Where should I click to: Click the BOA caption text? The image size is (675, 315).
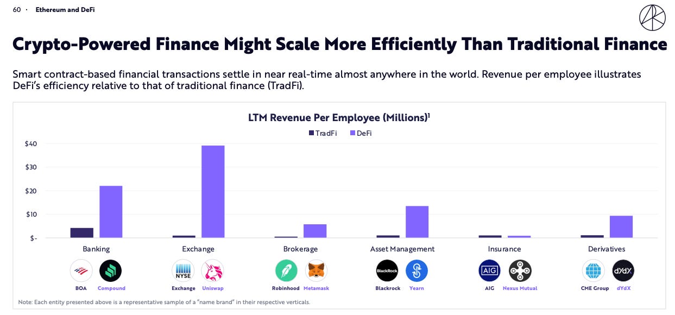81,288
